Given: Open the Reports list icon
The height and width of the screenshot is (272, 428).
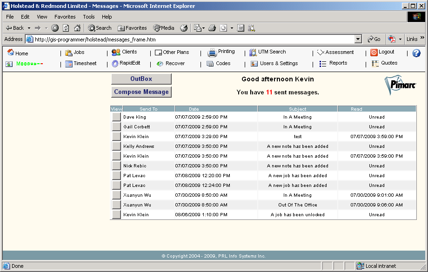Looking at the screenshot, I should [323, 64].
